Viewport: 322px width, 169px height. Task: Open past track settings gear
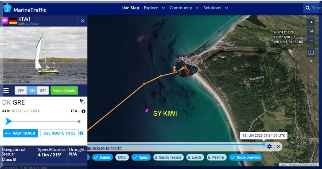269,146
